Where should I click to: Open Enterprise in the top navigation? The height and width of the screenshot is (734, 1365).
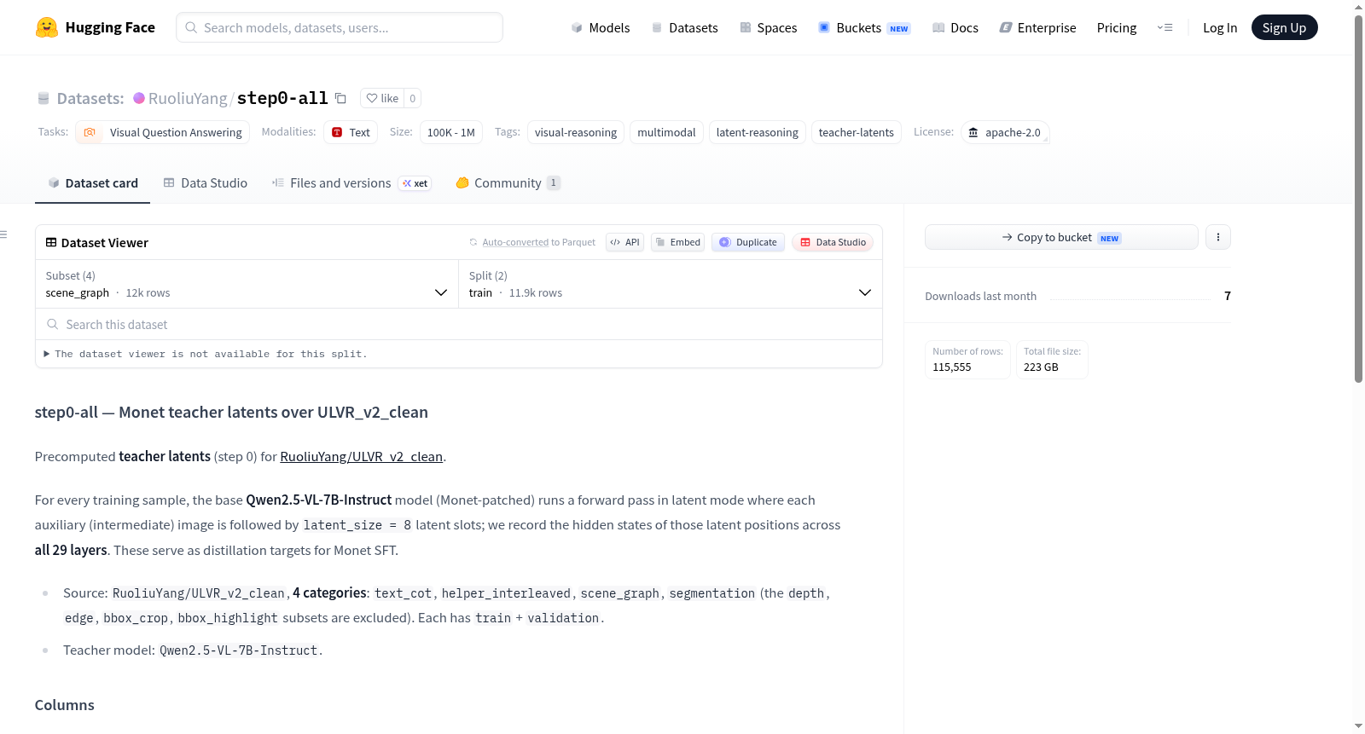pyautogui.click(x=1037, y=27)
